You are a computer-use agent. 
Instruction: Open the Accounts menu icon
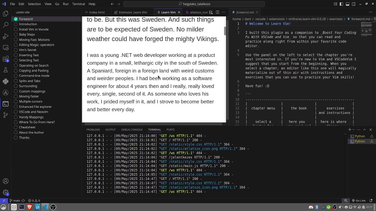click(6, 181)
